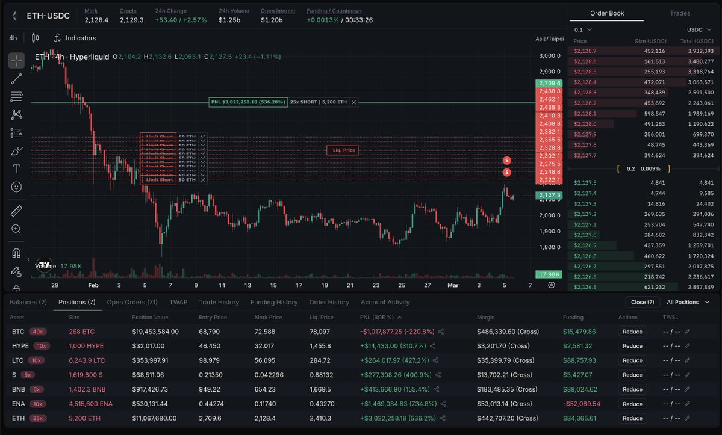This screenshot has height=435, width=722.
Task: Open the emoji sticker tool
Action: [x=16, y=187]
